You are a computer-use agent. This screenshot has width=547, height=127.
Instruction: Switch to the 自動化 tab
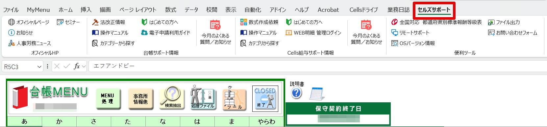tap(253, 10)
